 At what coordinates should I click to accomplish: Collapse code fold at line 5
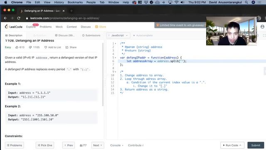116,57
